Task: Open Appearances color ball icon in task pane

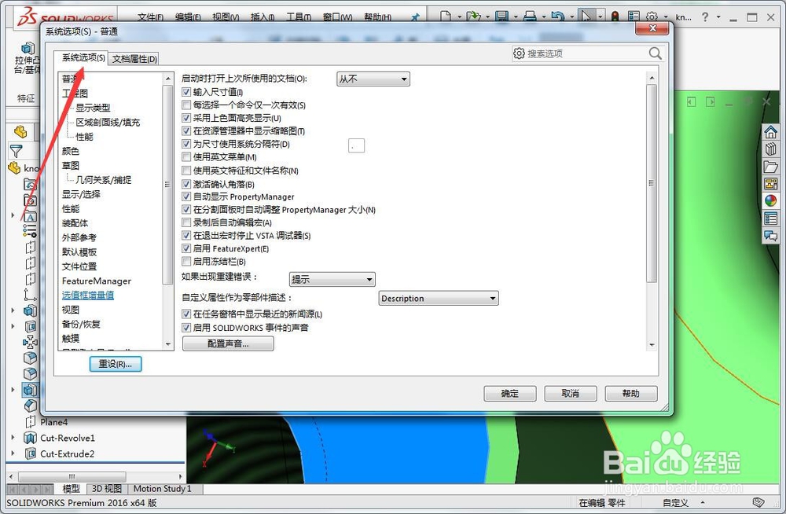Action: pos(770,200)
